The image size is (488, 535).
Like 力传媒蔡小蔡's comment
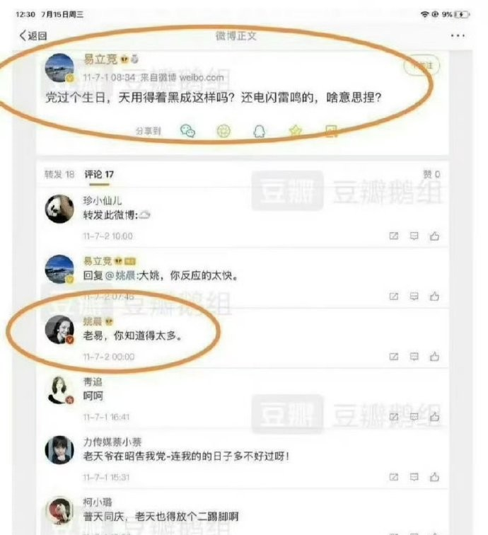tap(434, 477)
